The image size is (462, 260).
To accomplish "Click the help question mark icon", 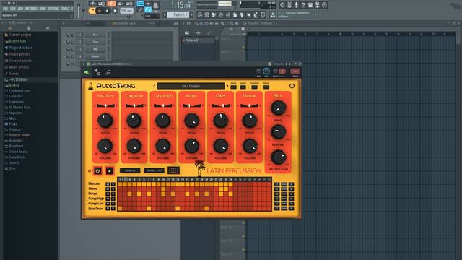I will [303, 5].
